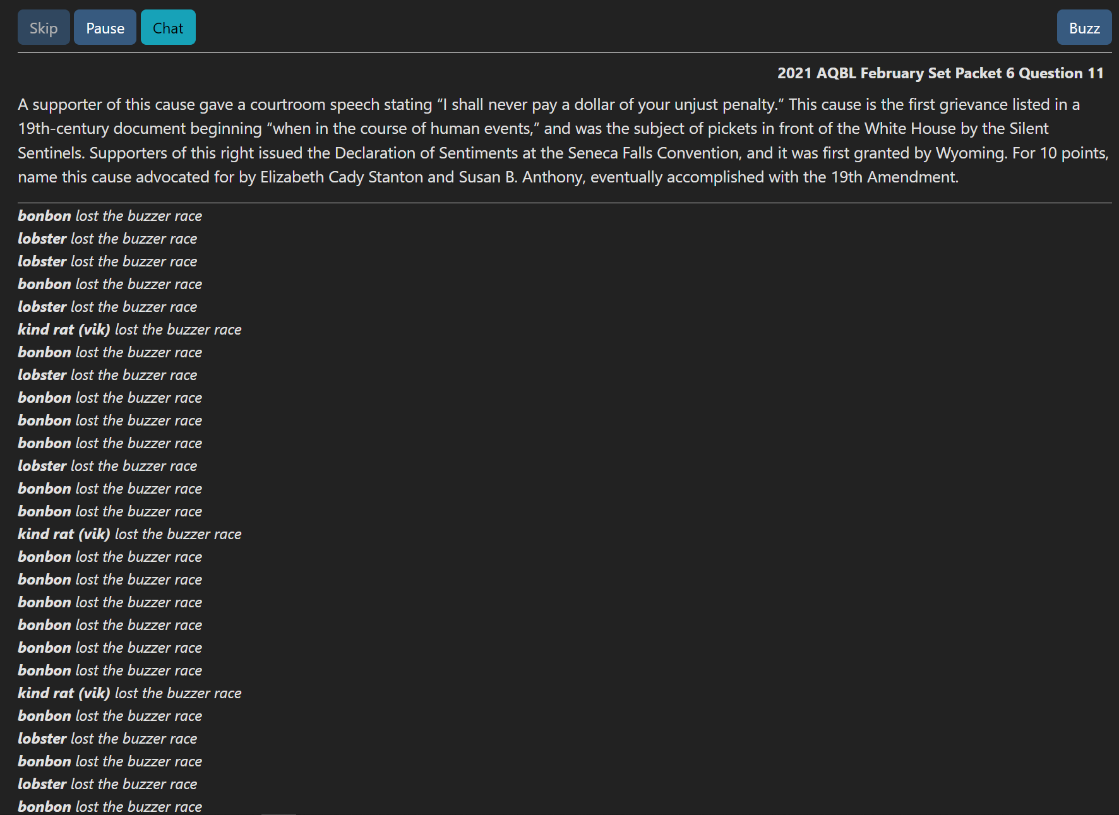
Task: Click the Skip button
Action: (43, 27)
